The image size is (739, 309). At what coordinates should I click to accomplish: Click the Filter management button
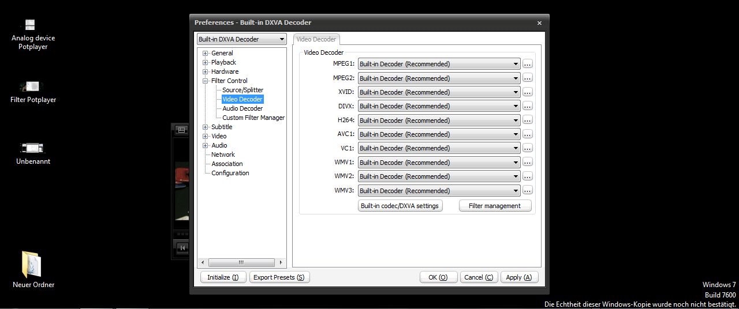click(495, 206)
